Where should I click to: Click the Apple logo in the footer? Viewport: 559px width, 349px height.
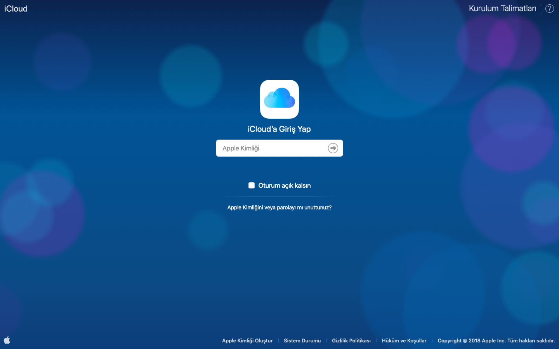[7, 340]
